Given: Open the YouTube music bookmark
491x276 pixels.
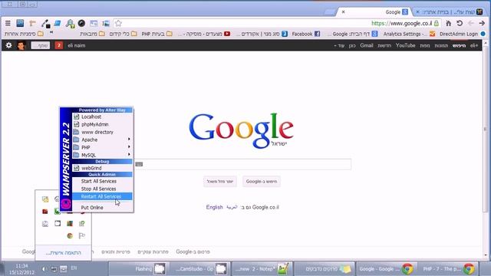Looking at the screenshot, I should click(204, 34).
